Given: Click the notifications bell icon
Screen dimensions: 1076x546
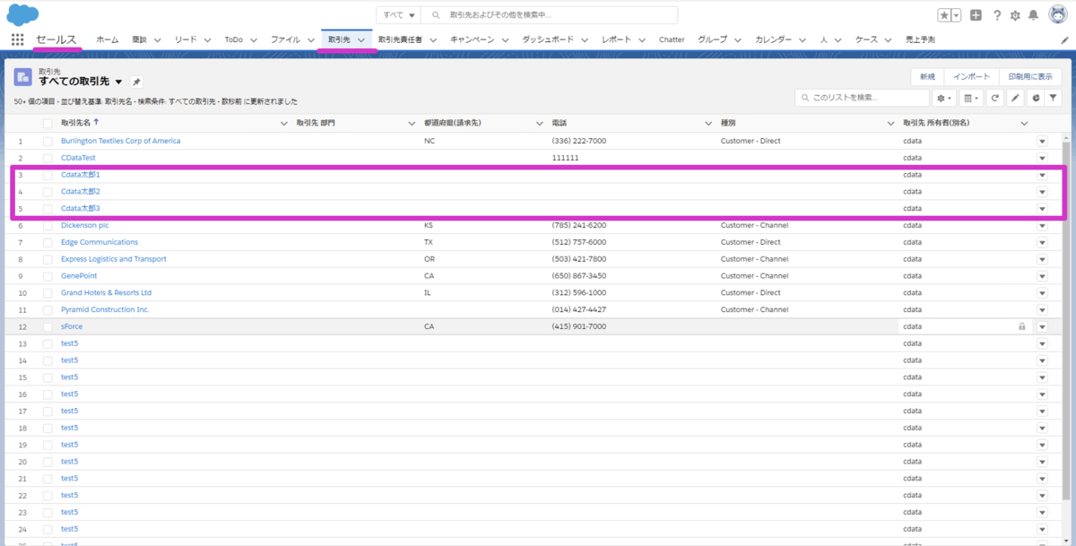Looking at the screenshot, I should point(1033,15).
